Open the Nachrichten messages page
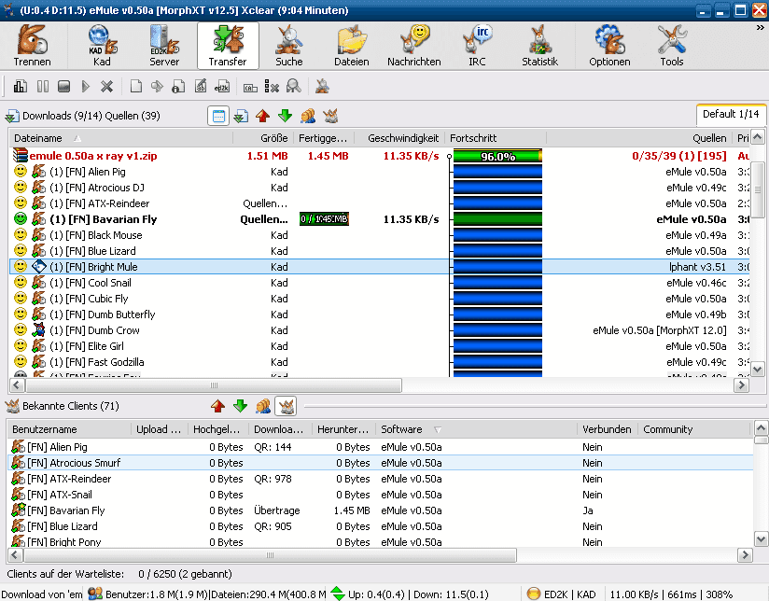769x601 pixels. pyautogui.click(x=414, y=46)
